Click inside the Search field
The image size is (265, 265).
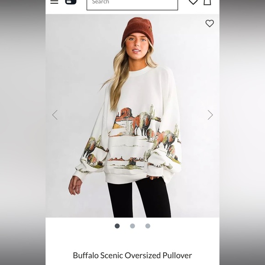(132, 5)
